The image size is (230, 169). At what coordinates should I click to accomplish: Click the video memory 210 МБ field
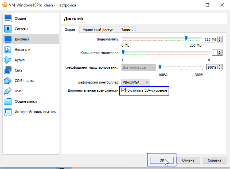pyautogui.click(x=210, y=39)
